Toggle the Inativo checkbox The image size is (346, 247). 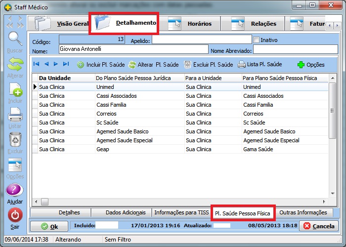click(x=256, y=40)
